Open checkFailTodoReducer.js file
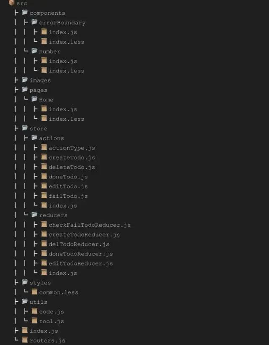Screen dimensions: 269x345 tap(90, 225)
